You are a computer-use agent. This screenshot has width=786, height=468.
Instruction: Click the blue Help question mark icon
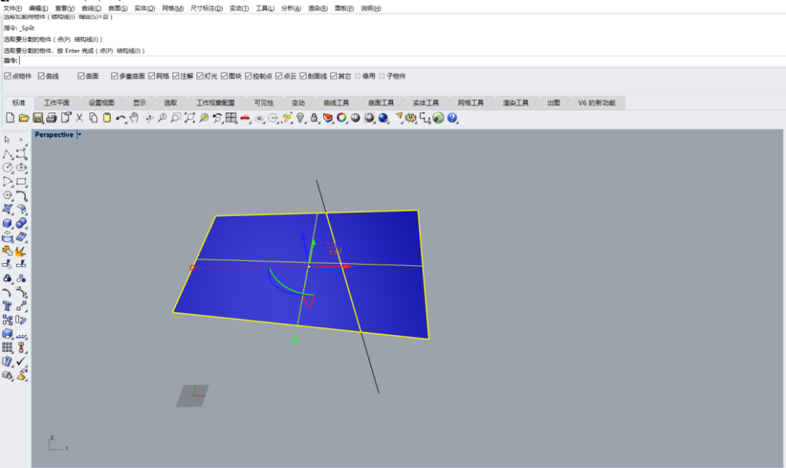pos(452,118)
